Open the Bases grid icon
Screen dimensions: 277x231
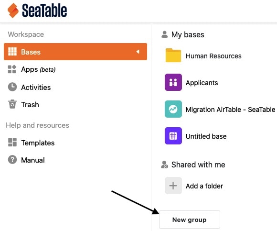(12, 52)
